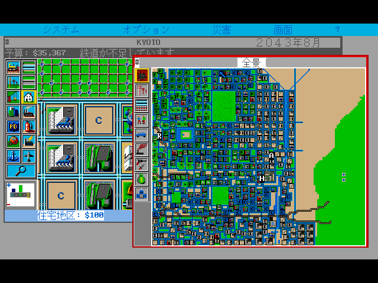Select the power plant tool
This screenshot has width=378, height=283.
click(x=29, y=141)
